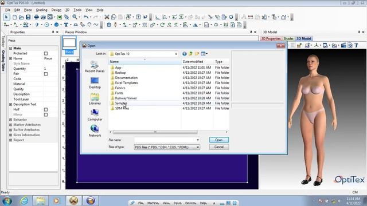Open the File menu
This screenshot has width=367, height=206.
pyautogui.click(x=7, y=10)
